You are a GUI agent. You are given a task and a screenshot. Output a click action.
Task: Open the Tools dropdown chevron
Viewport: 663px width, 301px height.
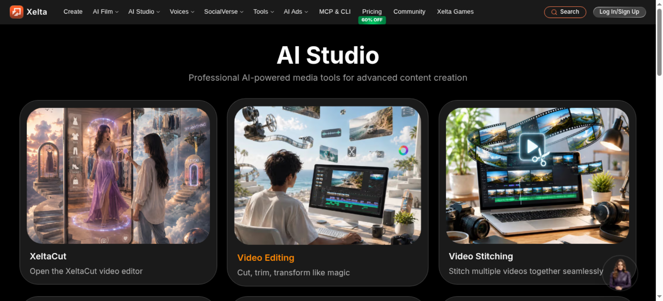pos(272,12)
